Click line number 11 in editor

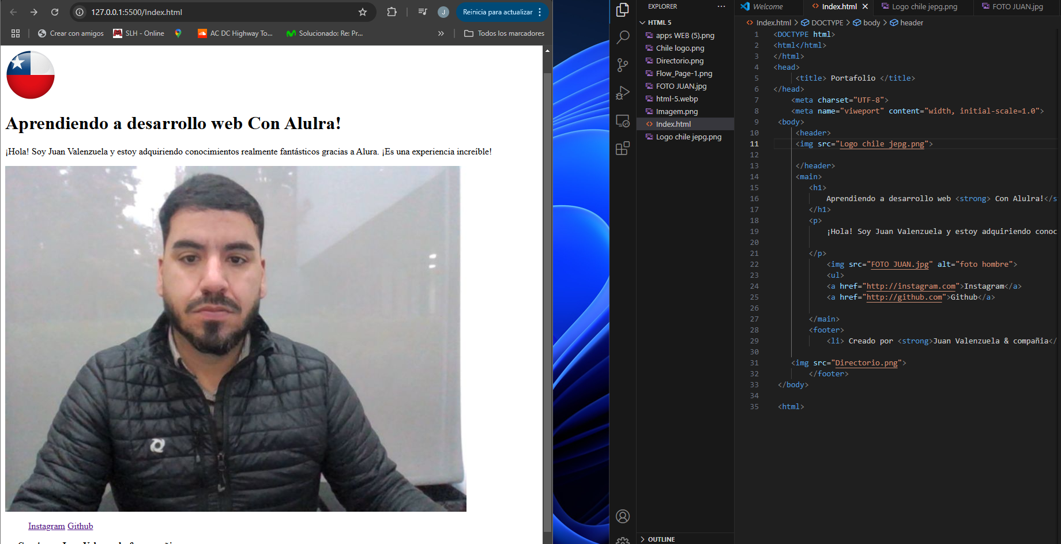[x=754, y=144]
